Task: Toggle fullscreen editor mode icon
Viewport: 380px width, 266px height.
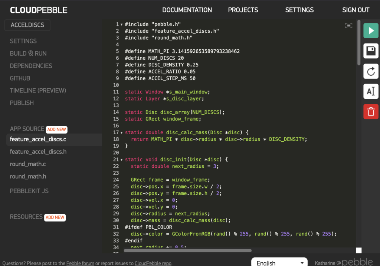Action: coord(349,26)
